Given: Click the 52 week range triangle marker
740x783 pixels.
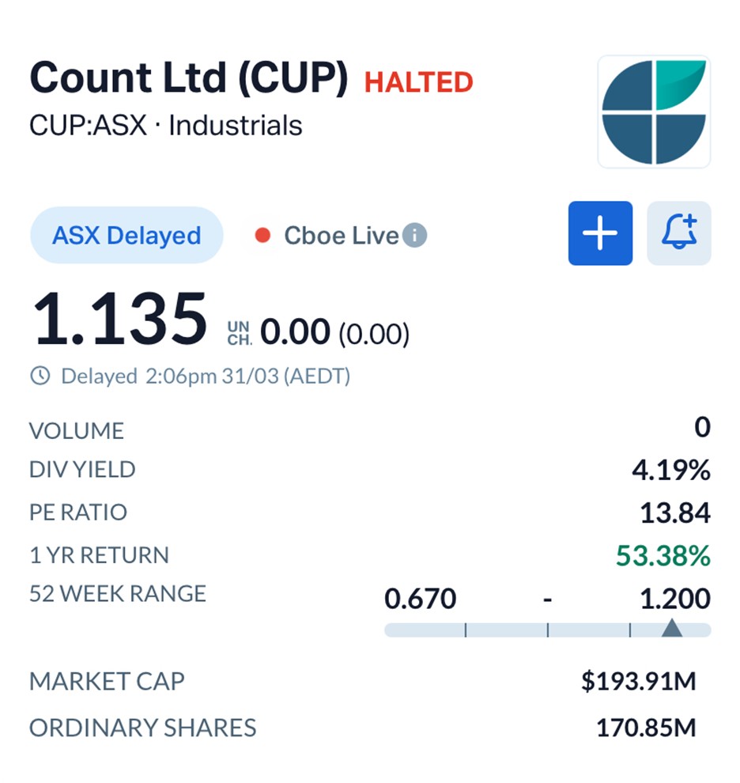Looking at the screenshot, I should [x=671, y=629].
